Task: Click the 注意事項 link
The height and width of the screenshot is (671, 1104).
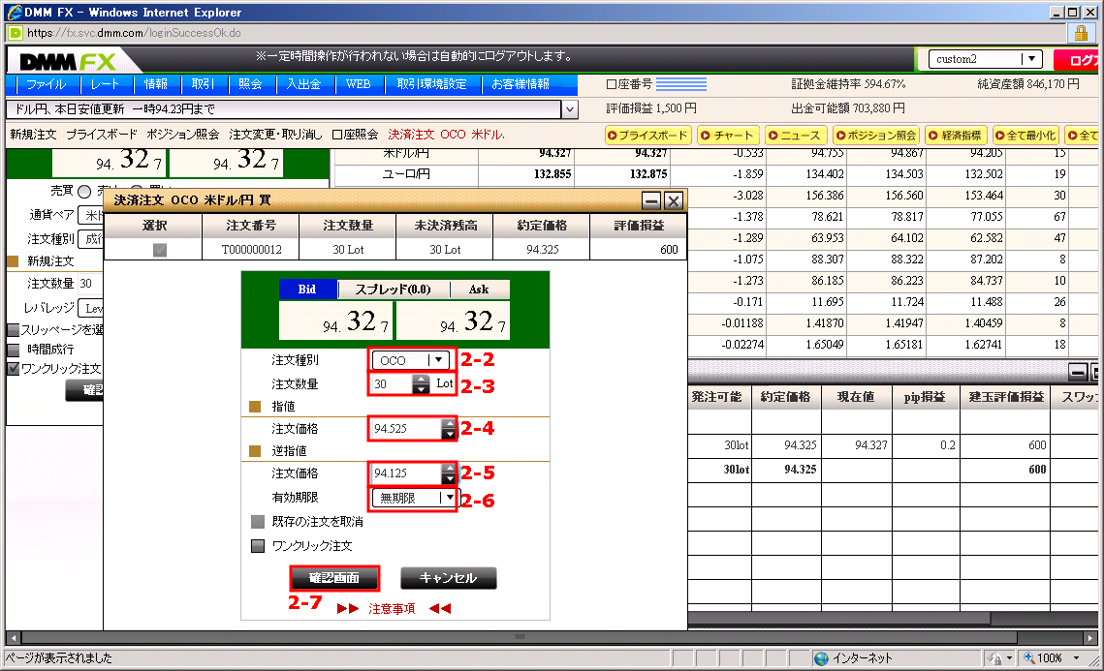Action: 392,609
